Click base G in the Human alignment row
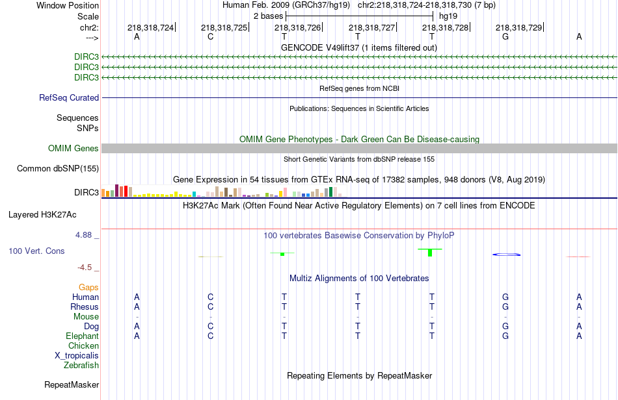The image size is (618, 400). click(505, 297)
